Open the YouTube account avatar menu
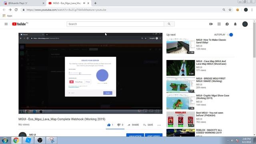 245,24
